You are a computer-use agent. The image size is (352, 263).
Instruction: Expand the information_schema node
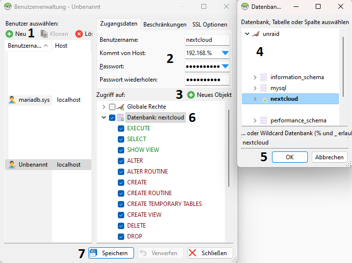pos(255,77)
